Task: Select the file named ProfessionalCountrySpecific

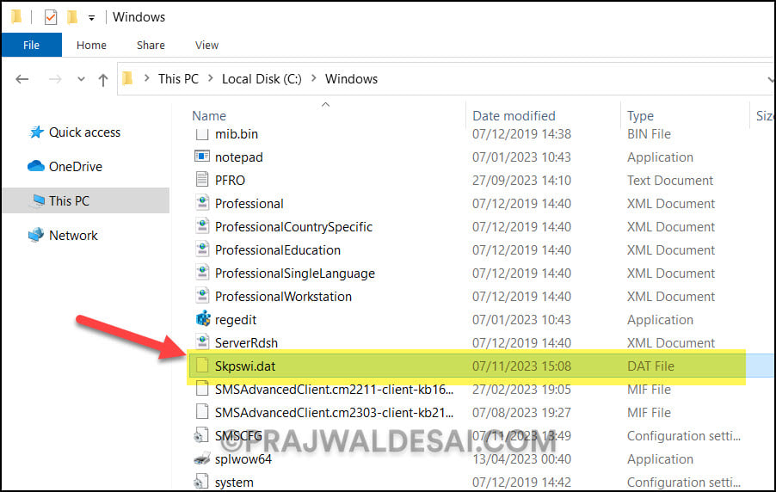Action: click(294, 227)
